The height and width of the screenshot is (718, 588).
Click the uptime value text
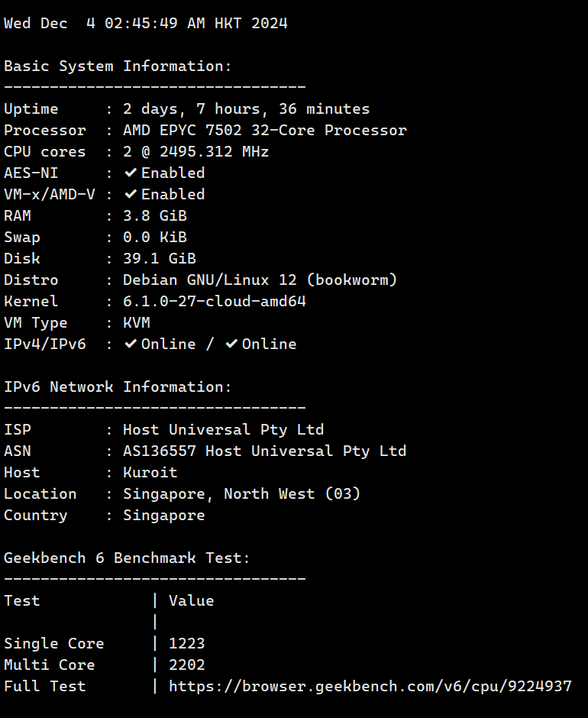(246, 108)
